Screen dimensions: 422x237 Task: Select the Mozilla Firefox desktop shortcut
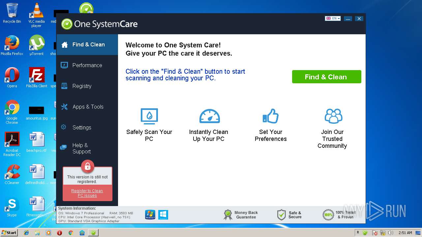[12, 45]
